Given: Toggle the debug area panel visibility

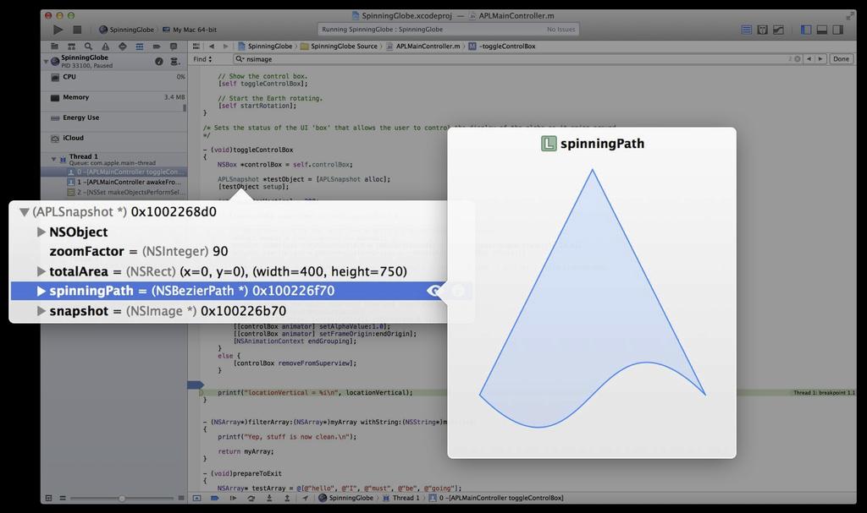Looking at the screenshot, I should tap(822, 30).
